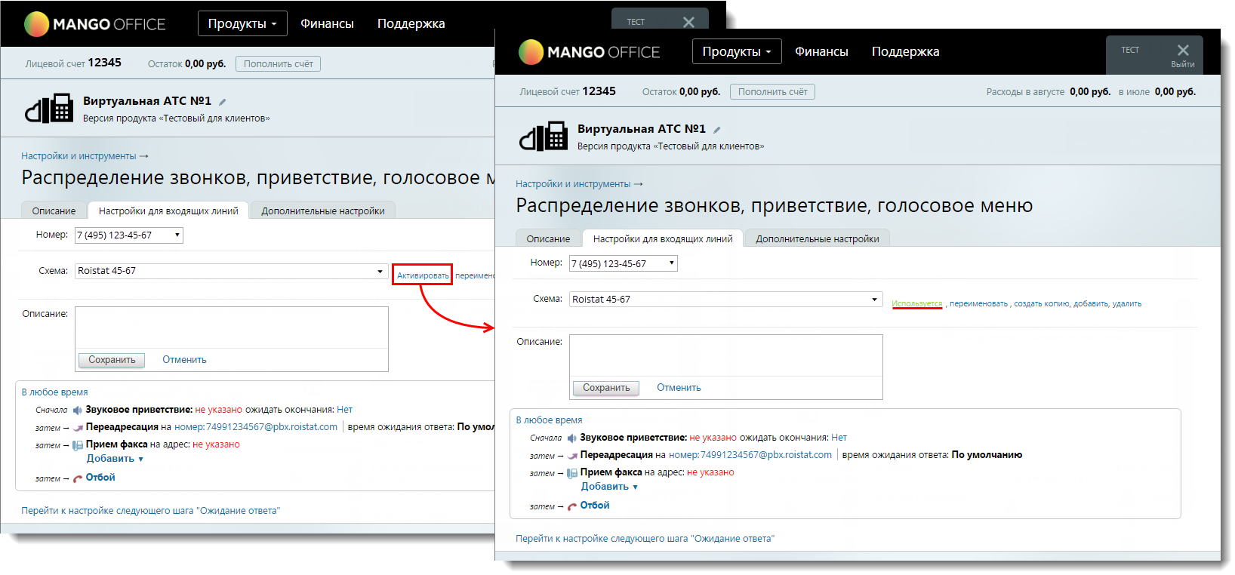Open Схема Roistat 45-67 dropdown, back window
Image resolution: width=1235 pixels, height=575 pixels.
[x=232, y=271]
